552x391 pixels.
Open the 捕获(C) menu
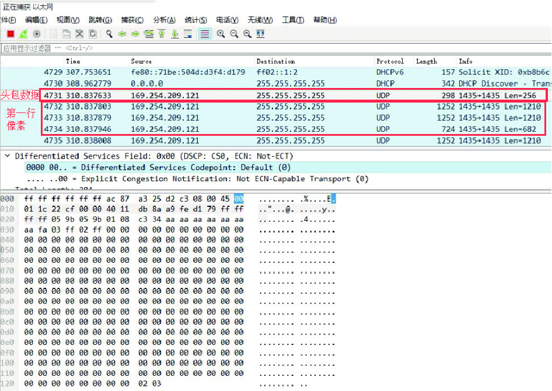coord(132,20)
